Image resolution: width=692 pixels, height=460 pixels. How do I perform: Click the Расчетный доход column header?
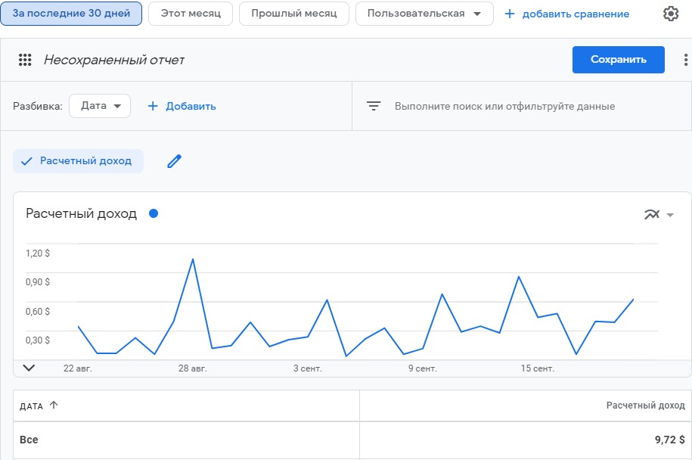(x=645, y=406)
